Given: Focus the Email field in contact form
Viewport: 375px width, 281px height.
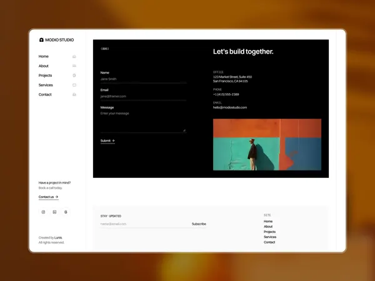Looking at the screenshot, I should 143,96.
